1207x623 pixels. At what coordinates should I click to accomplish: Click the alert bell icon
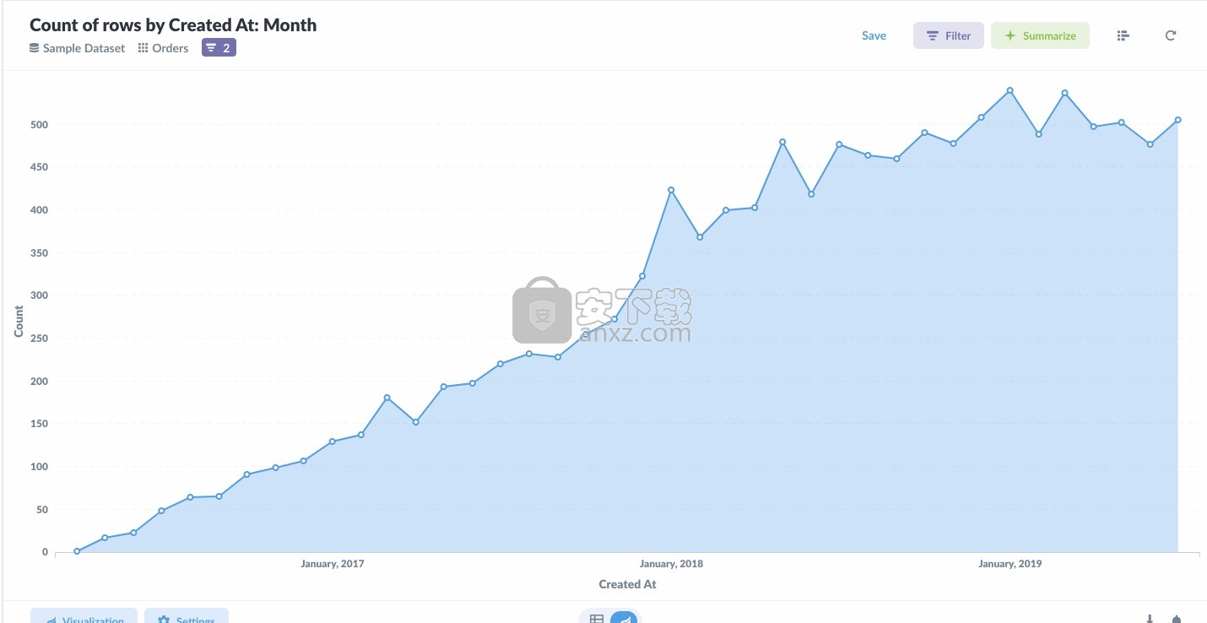pyautogui.click(x=1177, y=619)
